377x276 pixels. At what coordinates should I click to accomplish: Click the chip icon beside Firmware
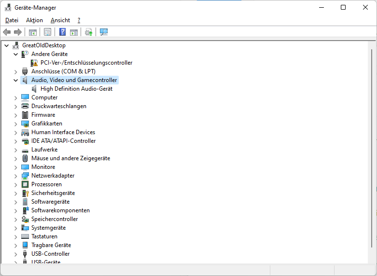pyautogui.click(x=25, y=115)
